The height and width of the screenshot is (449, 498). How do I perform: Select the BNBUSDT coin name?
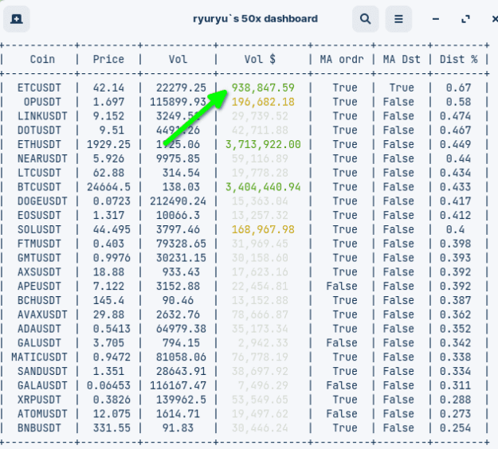point(39,428)
